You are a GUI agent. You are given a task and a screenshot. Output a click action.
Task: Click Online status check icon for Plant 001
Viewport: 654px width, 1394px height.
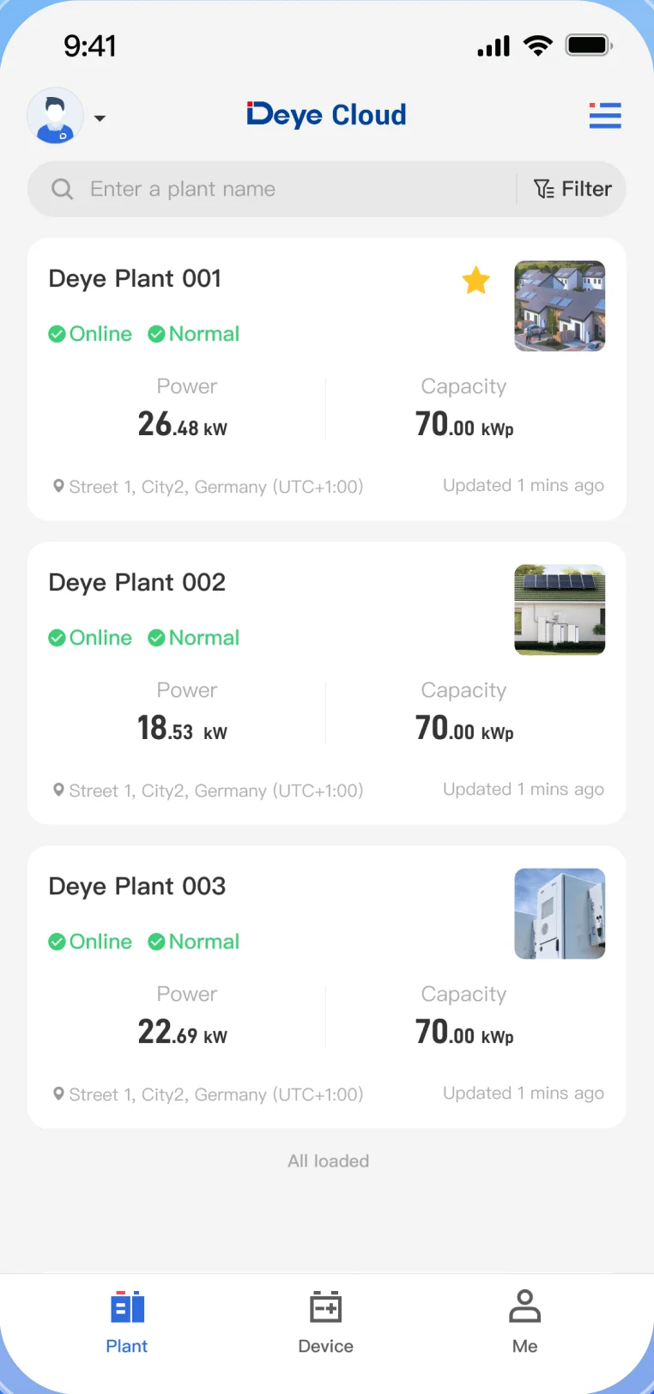click(x=58, y=334)
